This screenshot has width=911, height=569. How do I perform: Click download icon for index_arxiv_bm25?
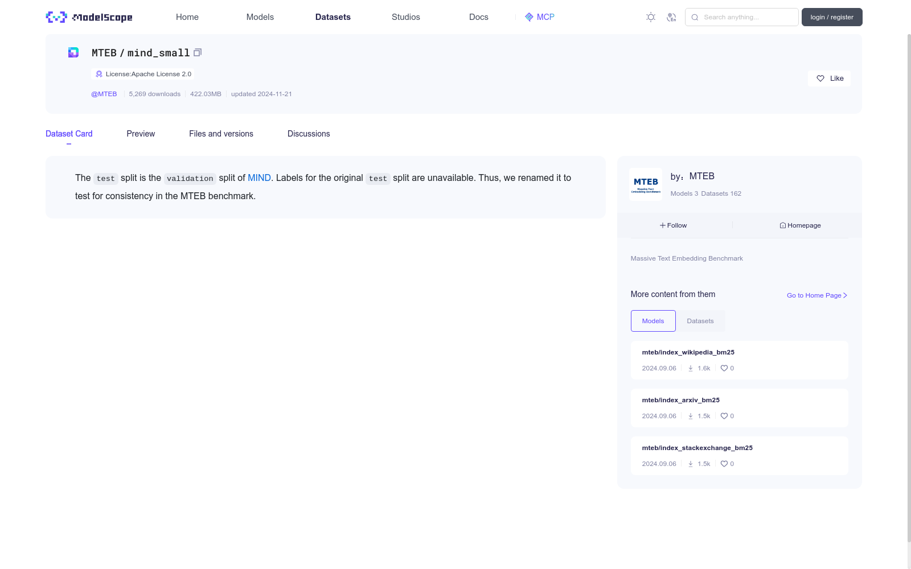pyautogui.click(x=691, y=416)
